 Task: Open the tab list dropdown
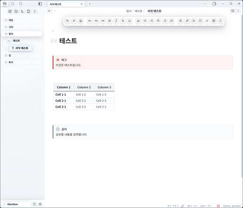(205, 4)
